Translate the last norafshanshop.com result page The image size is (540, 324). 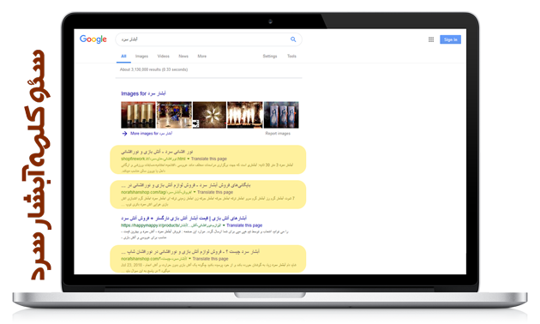click(x=210, y=259)
